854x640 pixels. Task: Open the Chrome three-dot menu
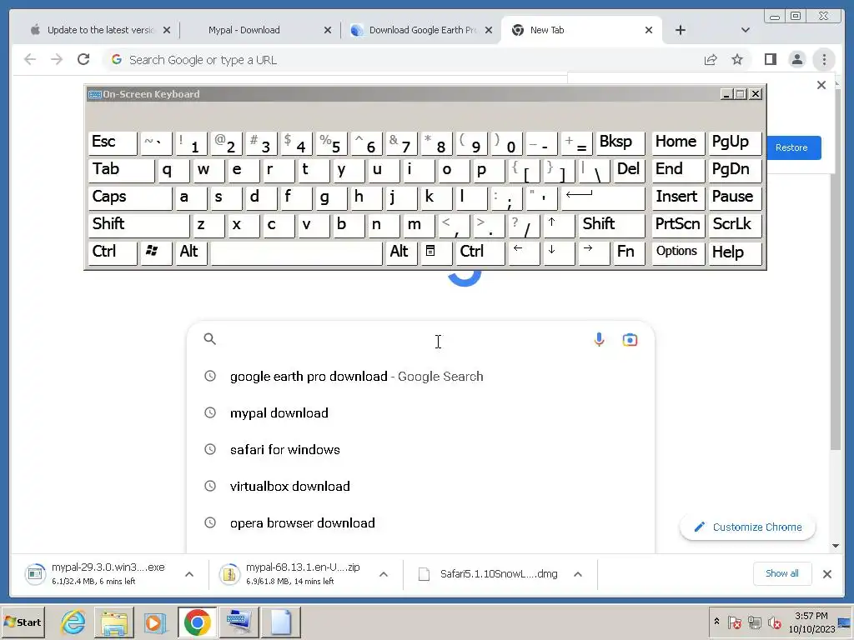pos(824,59)
